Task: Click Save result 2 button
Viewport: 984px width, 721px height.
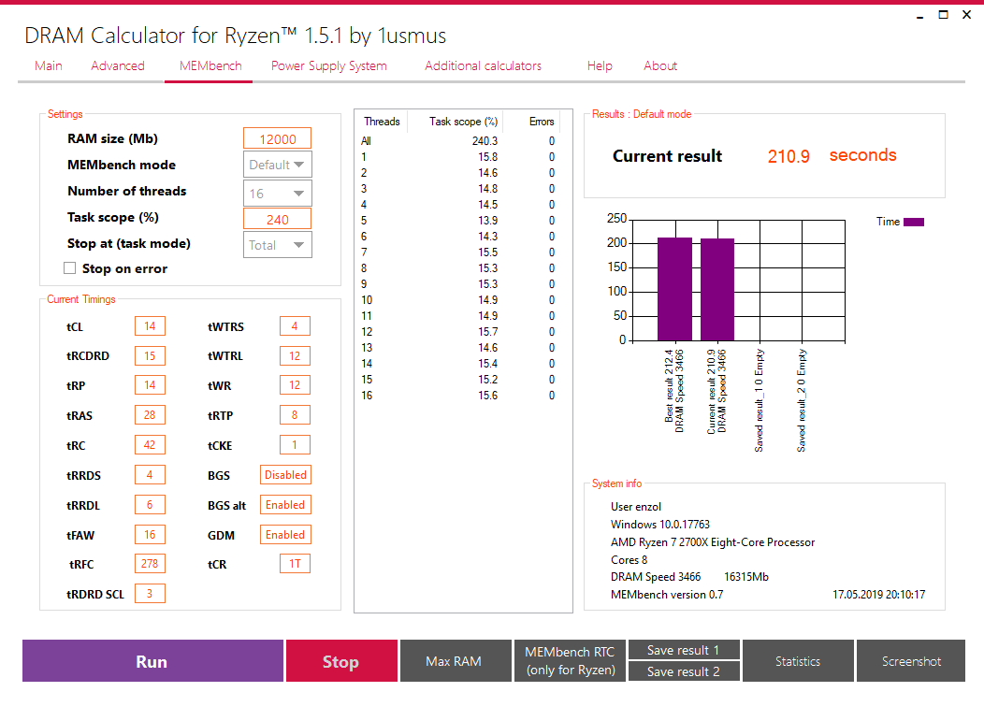Action: click(684, 671)
